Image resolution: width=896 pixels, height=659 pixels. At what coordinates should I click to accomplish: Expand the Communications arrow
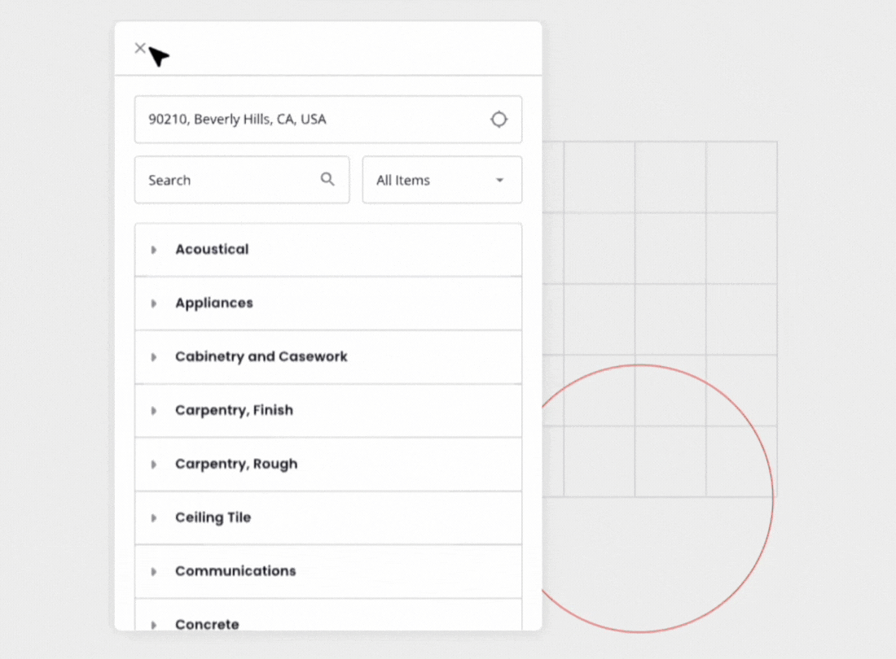click(x=153, y=572)
